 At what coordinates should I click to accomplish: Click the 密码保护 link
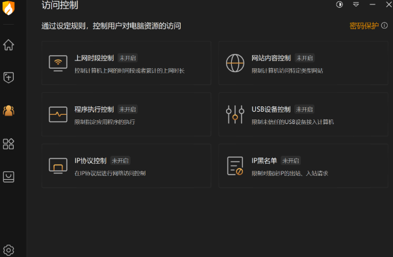pos(364,26)
